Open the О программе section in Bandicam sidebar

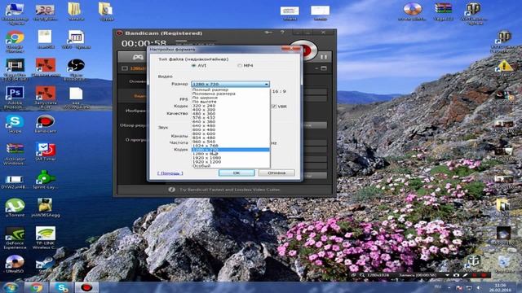136,140
